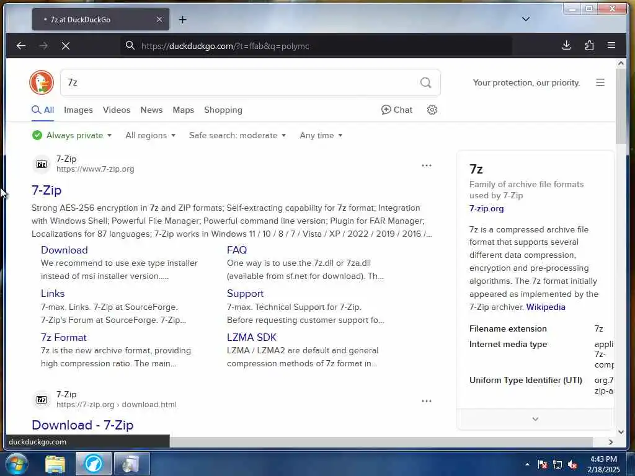635x476 pixels.
Task: Click the vertical scrollbar thumb
Action: [x=621, y=106]
